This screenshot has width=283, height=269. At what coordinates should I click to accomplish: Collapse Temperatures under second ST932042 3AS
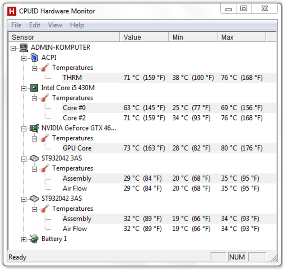coord(34,209)
